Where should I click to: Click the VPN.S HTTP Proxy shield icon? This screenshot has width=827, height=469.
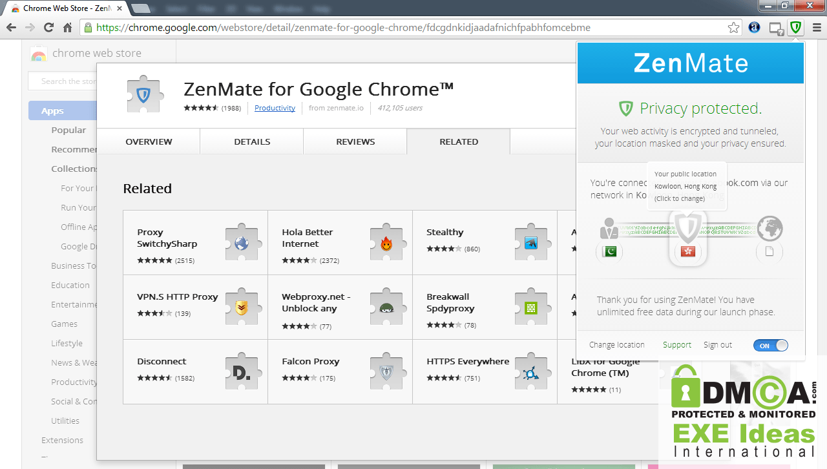tap(241, 308)
